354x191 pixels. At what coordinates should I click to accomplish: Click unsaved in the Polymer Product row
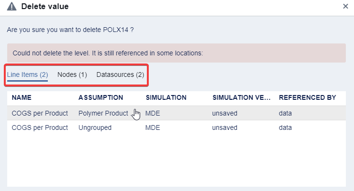[225, 113]
